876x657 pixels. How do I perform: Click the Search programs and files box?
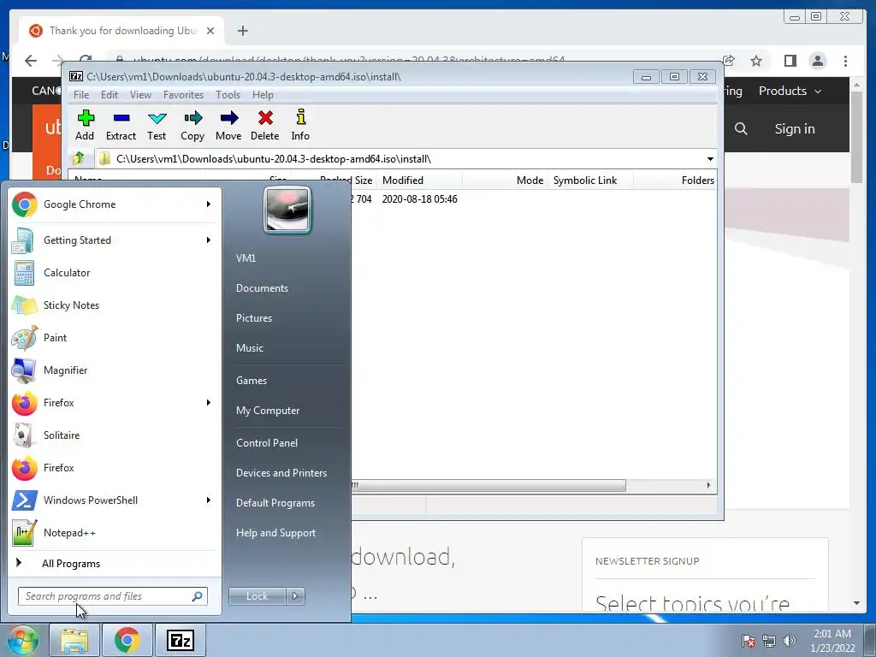[x=112, y=596]
